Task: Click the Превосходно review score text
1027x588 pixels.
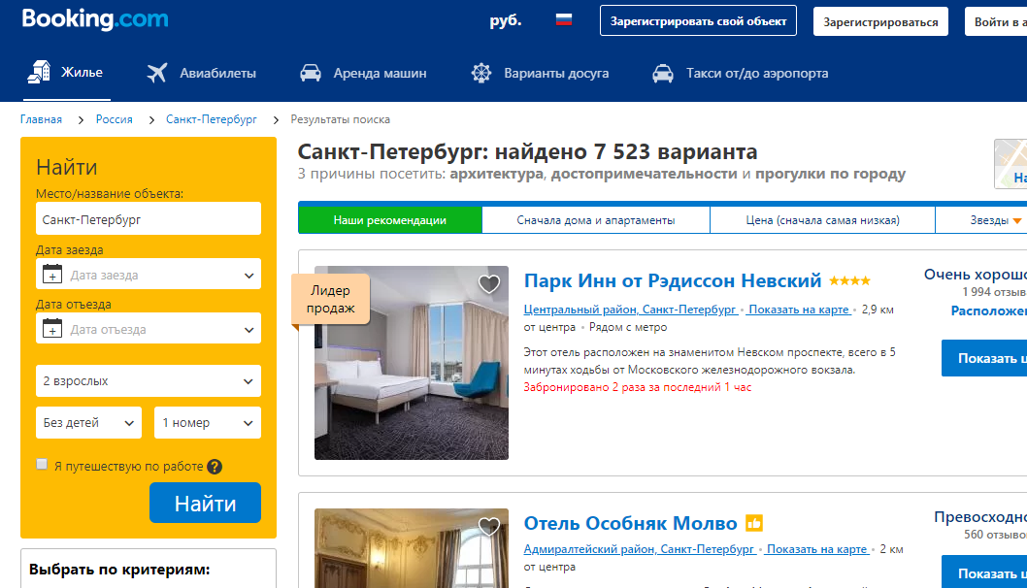Action: click(980, 516)
